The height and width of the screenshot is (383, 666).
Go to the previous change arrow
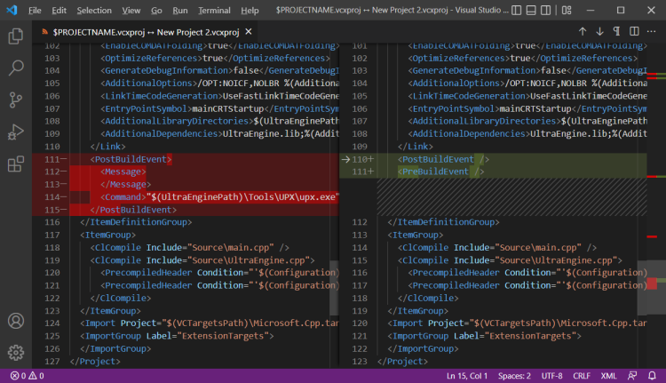(x=583, y=31)
